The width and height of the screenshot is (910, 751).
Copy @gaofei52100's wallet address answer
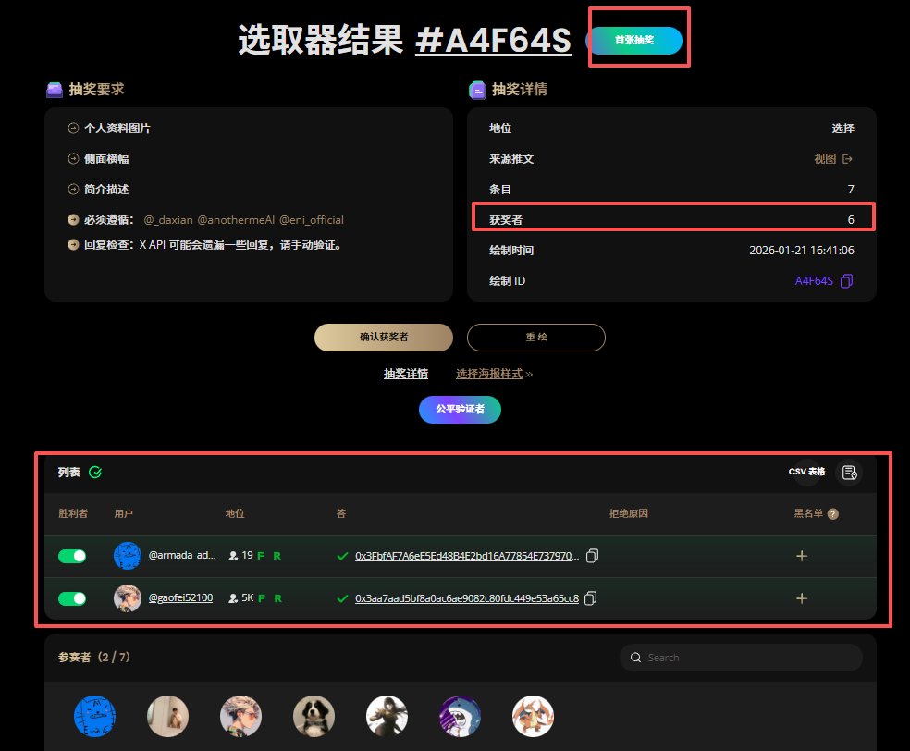click(591, 598)
